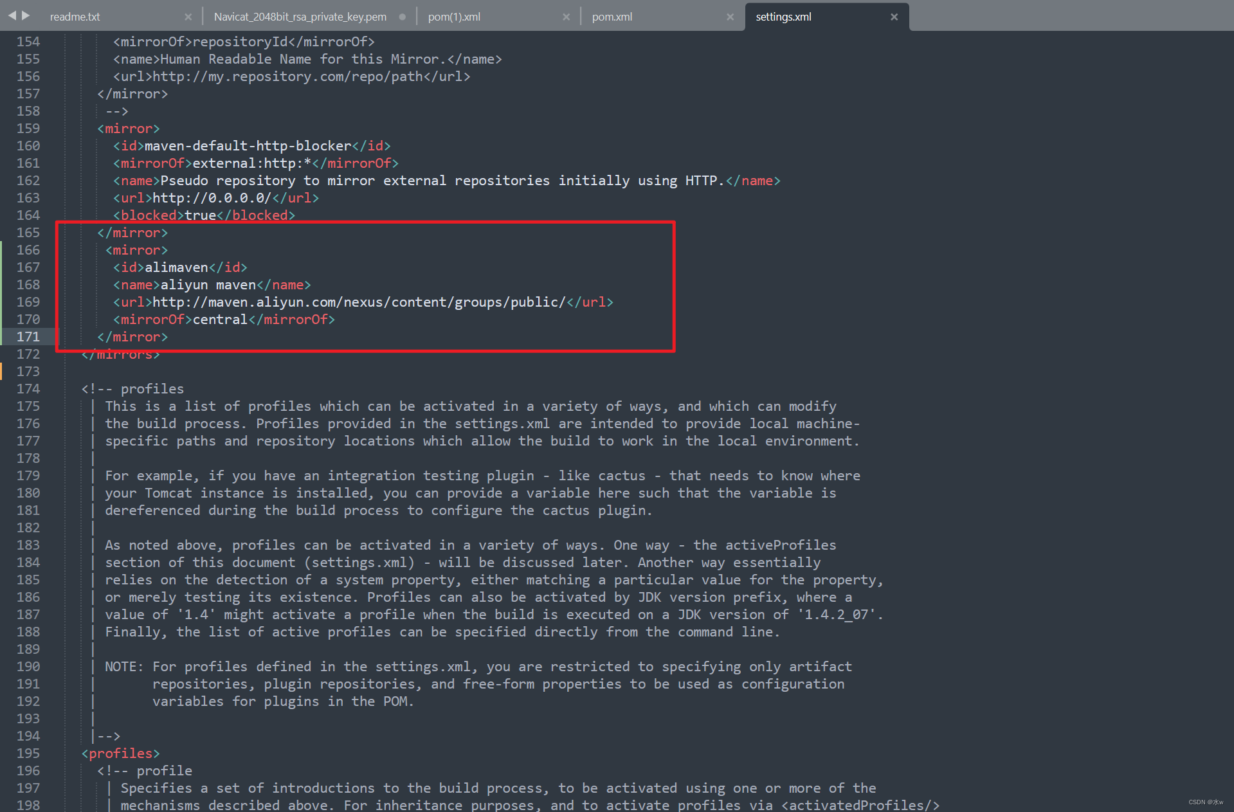1234x812 pixels.
Task: Switch to the pom.xml tab
Action: [x=612, y=16]
